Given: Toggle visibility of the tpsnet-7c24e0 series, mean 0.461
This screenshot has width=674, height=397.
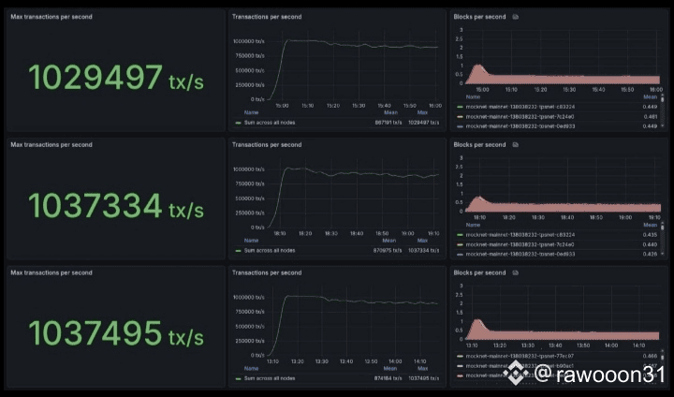Looking at the screenshot, I should click(x=520, y=116).
